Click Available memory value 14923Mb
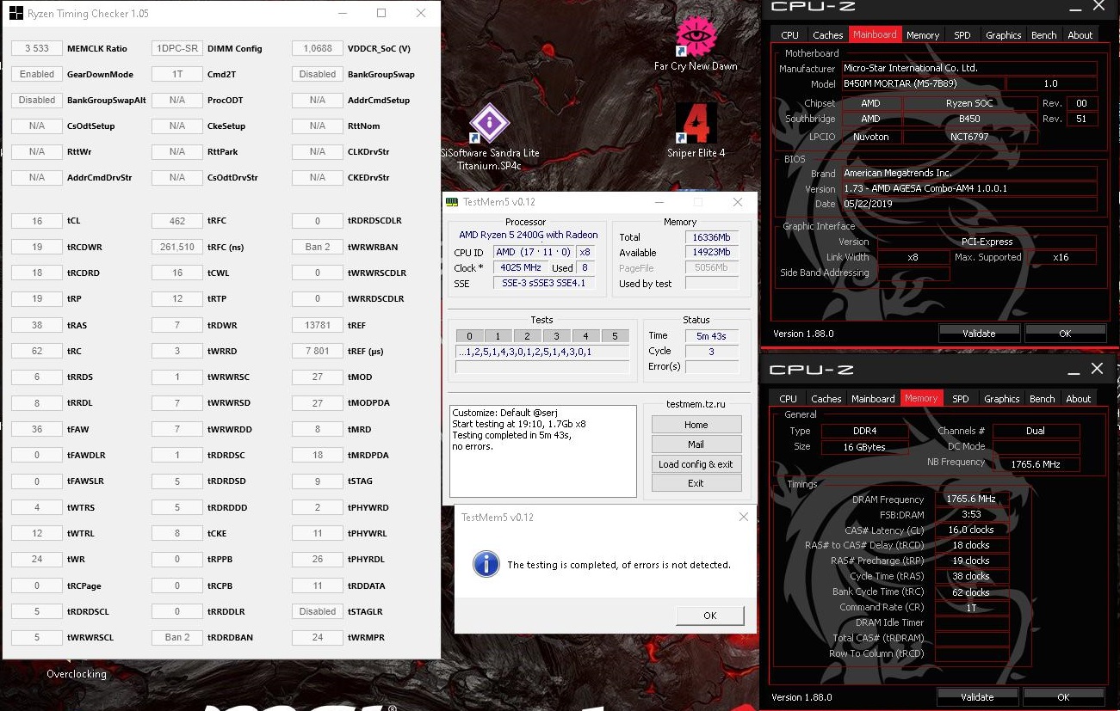Viewport: 1120px width, 711px height. (x=710, y=252)
